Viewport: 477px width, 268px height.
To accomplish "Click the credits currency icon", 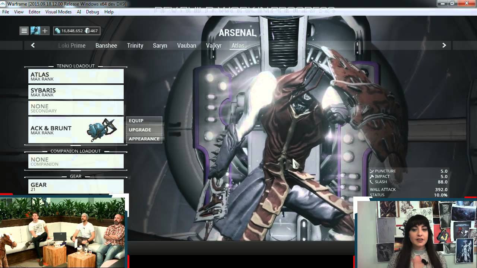I will 58,31.
